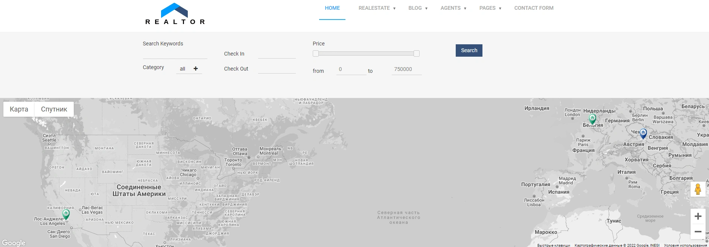Open Street View with the pegman icon
Viewport: 709px width, 247px height.
(x=698, y=189)
